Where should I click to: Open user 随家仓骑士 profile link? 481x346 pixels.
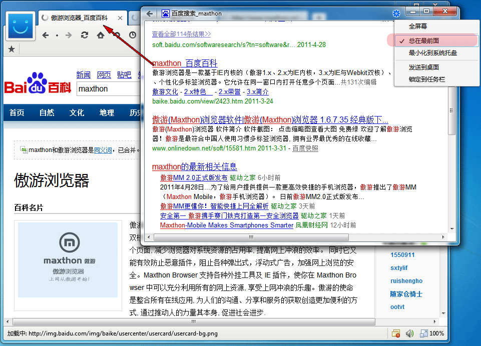406,294
